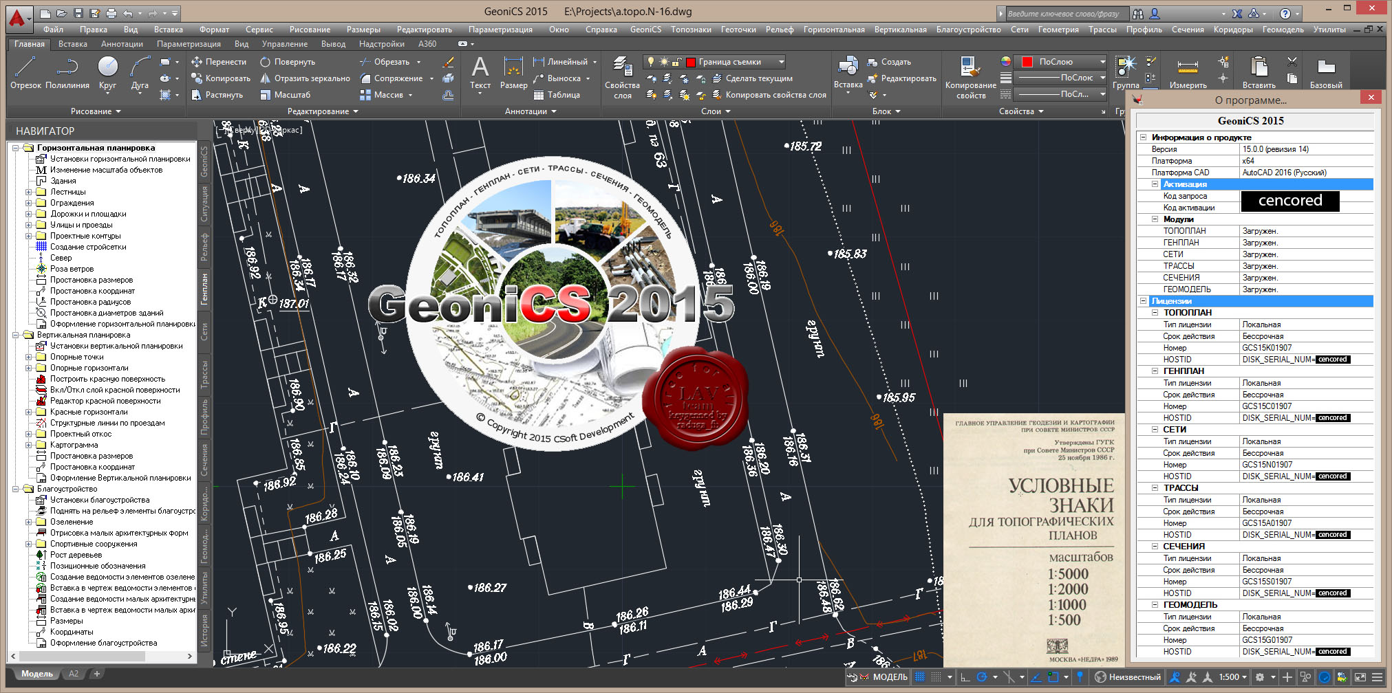Collapse the ТОПОПЛАН license section
This screenshot has width=1392, height=693.
pos(1155,313)
